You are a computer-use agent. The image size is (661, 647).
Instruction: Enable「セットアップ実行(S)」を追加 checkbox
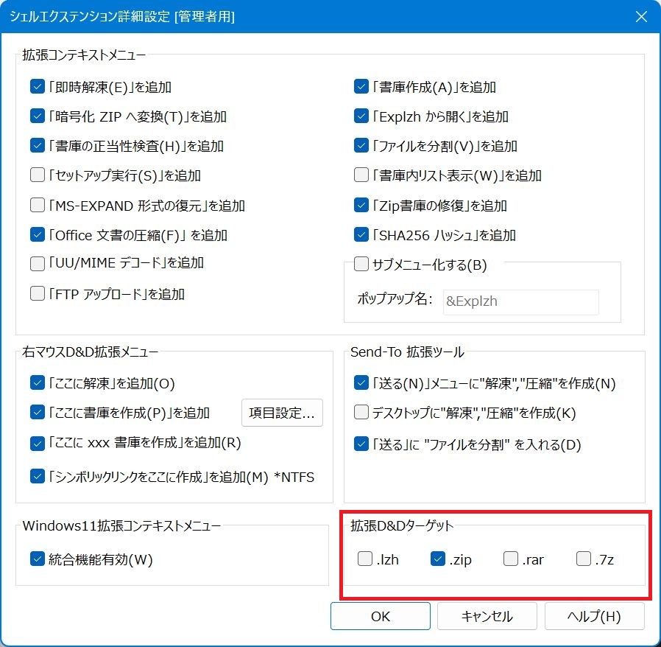click(38, 175)
